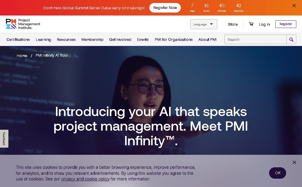Open the shopping cart icon
This screenshot has height=187, width=302.
tap(251, 24)
